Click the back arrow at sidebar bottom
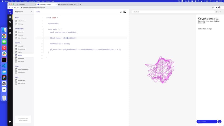224x126 pixels. click(x=10, y=122)
